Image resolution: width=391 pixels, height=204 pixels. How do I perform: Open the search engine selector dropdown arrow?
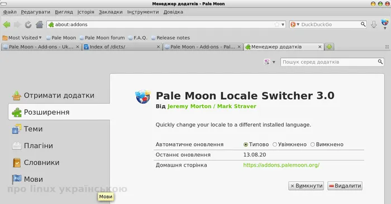tap(298, 25)
